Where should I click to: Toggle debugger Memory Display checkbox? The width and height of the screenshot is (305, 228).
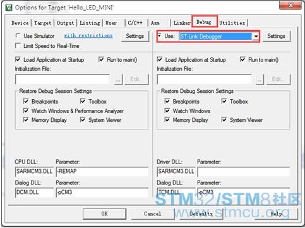167,120
